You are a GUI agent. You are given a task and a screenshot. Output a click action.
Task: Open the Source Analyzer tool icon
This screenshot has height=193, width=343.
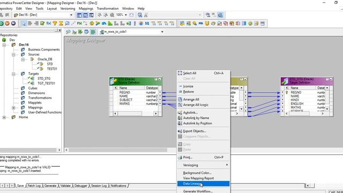point(68,32)
